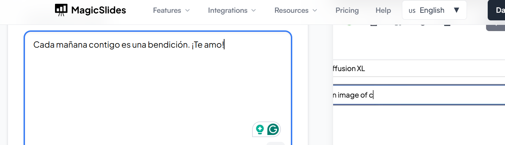Open the Help link
The height and width of the screenshot is (145, 505).
(383, 10)
